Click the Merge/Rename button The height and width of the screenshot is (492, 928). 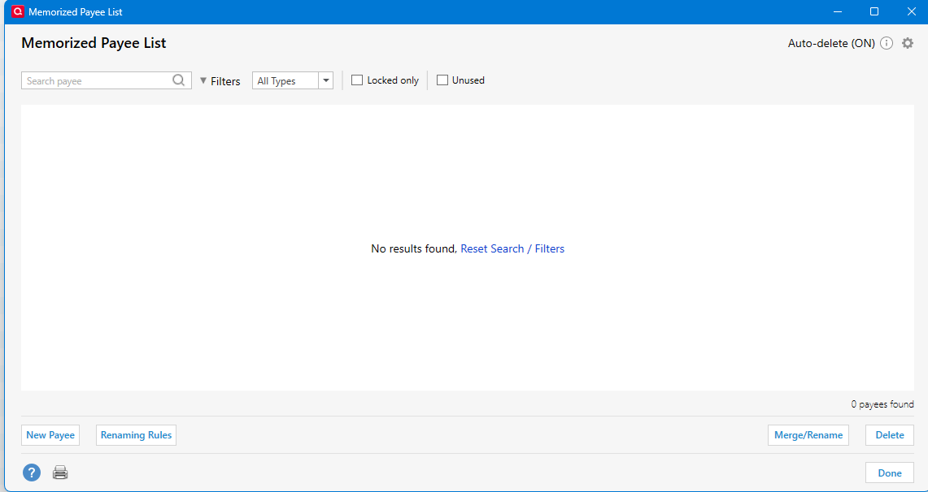pyautogui.click(x=808, y=435)
